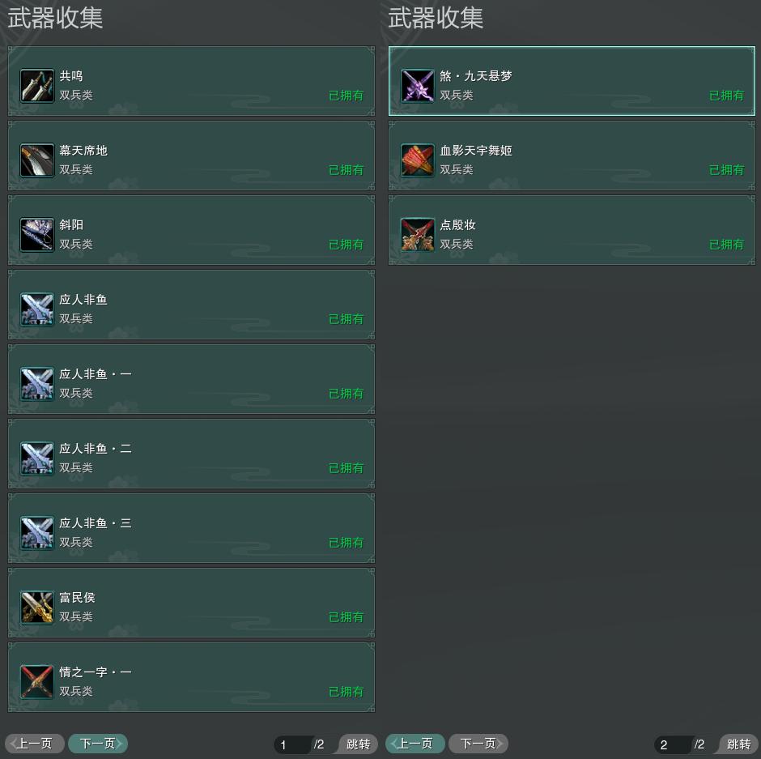The image size is (761, 759).
Task: Focus the page number field showing 2
Action: click(x=673, y=744)
